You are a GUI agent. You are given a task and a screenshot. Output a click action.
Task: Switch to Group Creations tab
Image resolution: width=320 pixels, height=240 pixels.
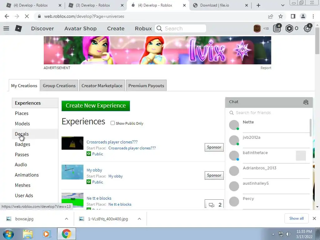point(59,86)
